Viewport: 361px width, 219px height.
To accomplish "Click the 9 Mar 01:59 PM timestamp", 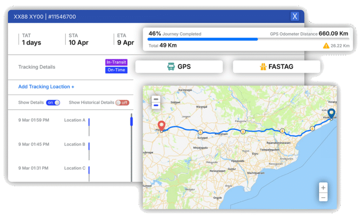I will [34, 120].
